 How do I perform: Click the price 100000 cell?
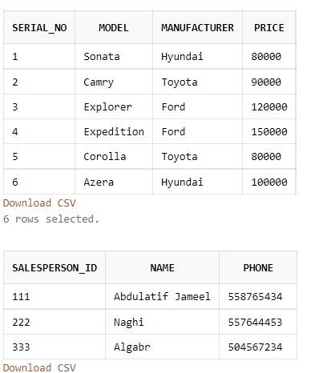[269, 182]
